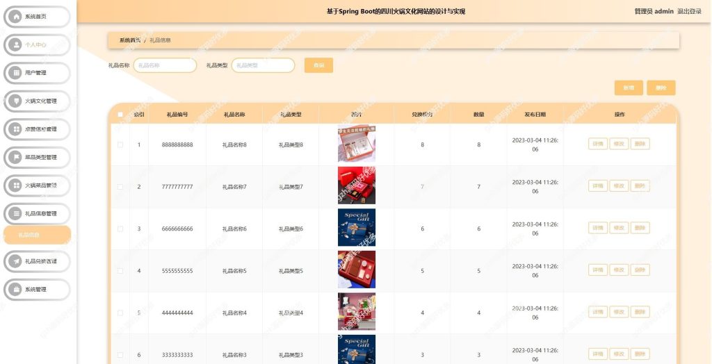Click the icon beside 火锅文化管理

[x=17, y=101]
